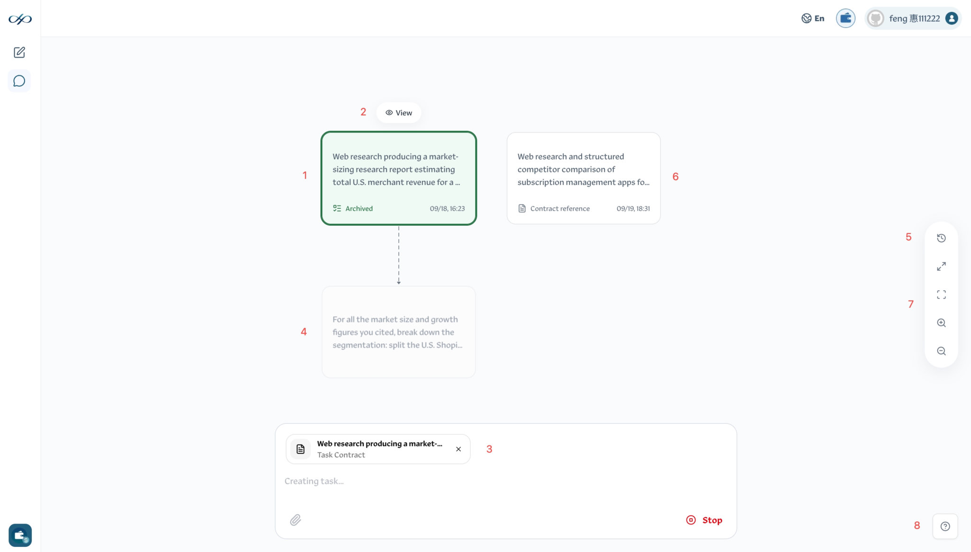The width and height of the screenshot is (971, 552).
Task: Click the app logo in top-left corner
Action: (20, 19)
